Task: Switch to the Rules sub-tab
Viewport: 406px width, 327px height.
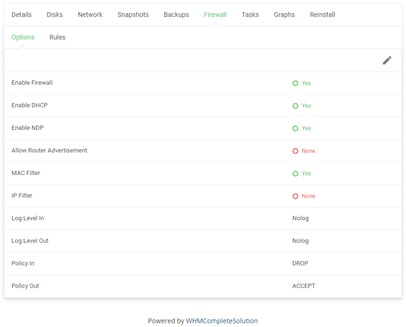Action: point(57,37)
